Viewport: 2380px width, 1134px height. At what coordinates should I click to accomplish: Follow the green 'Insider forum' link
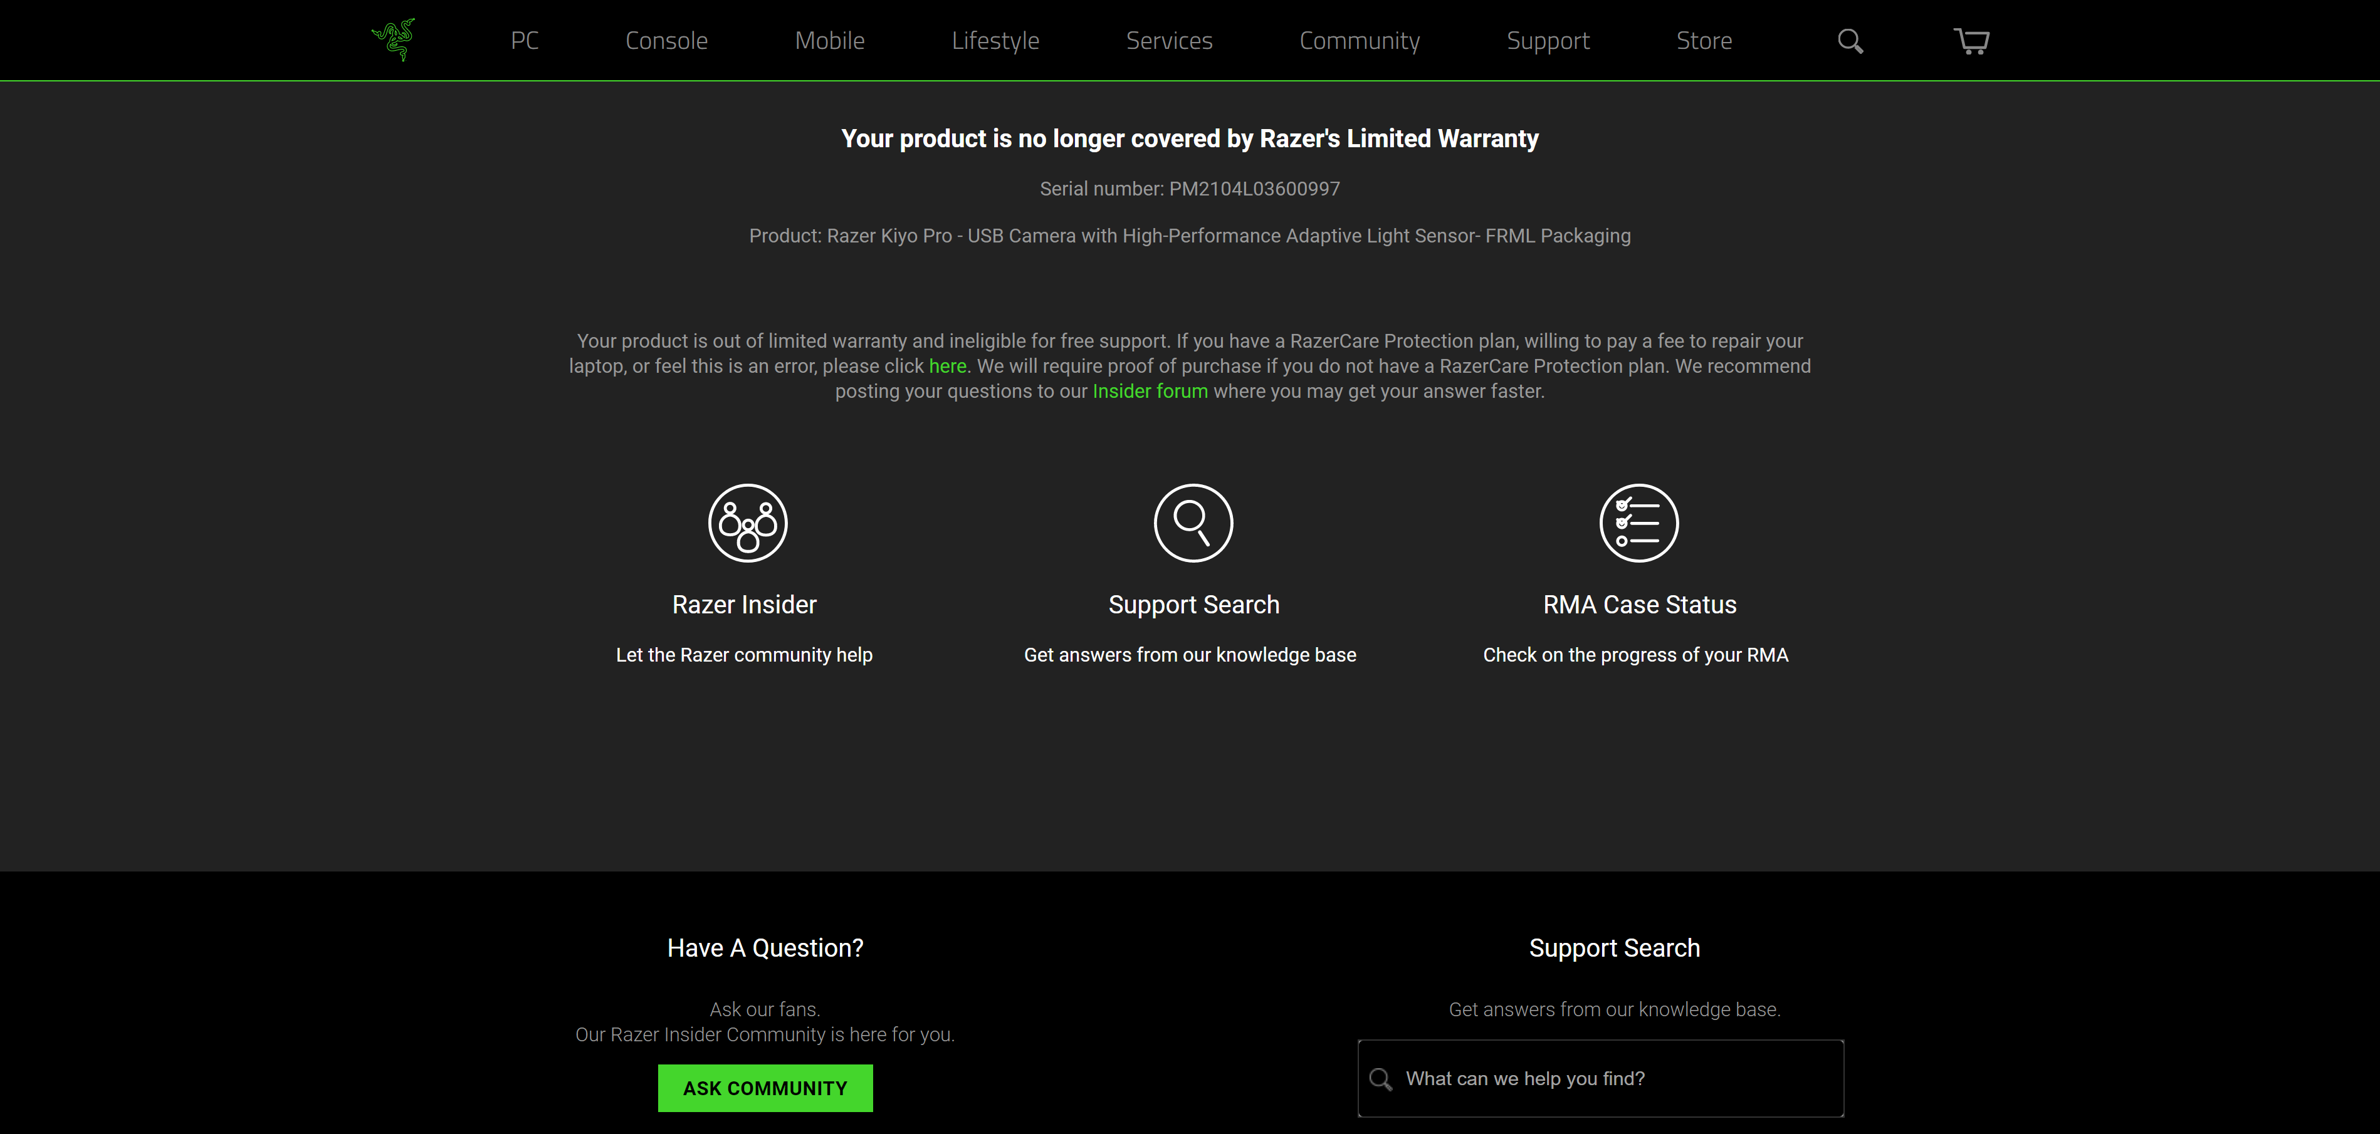click(1150, 390)
